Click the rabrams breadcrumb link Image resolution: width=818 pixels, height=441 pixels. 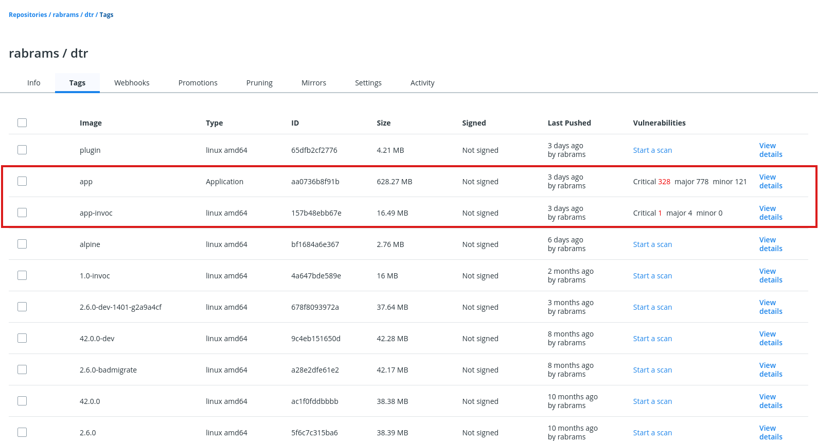[66, 15]
